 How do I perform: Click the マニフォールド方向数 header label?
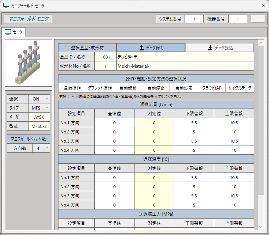tap(29, 139)
